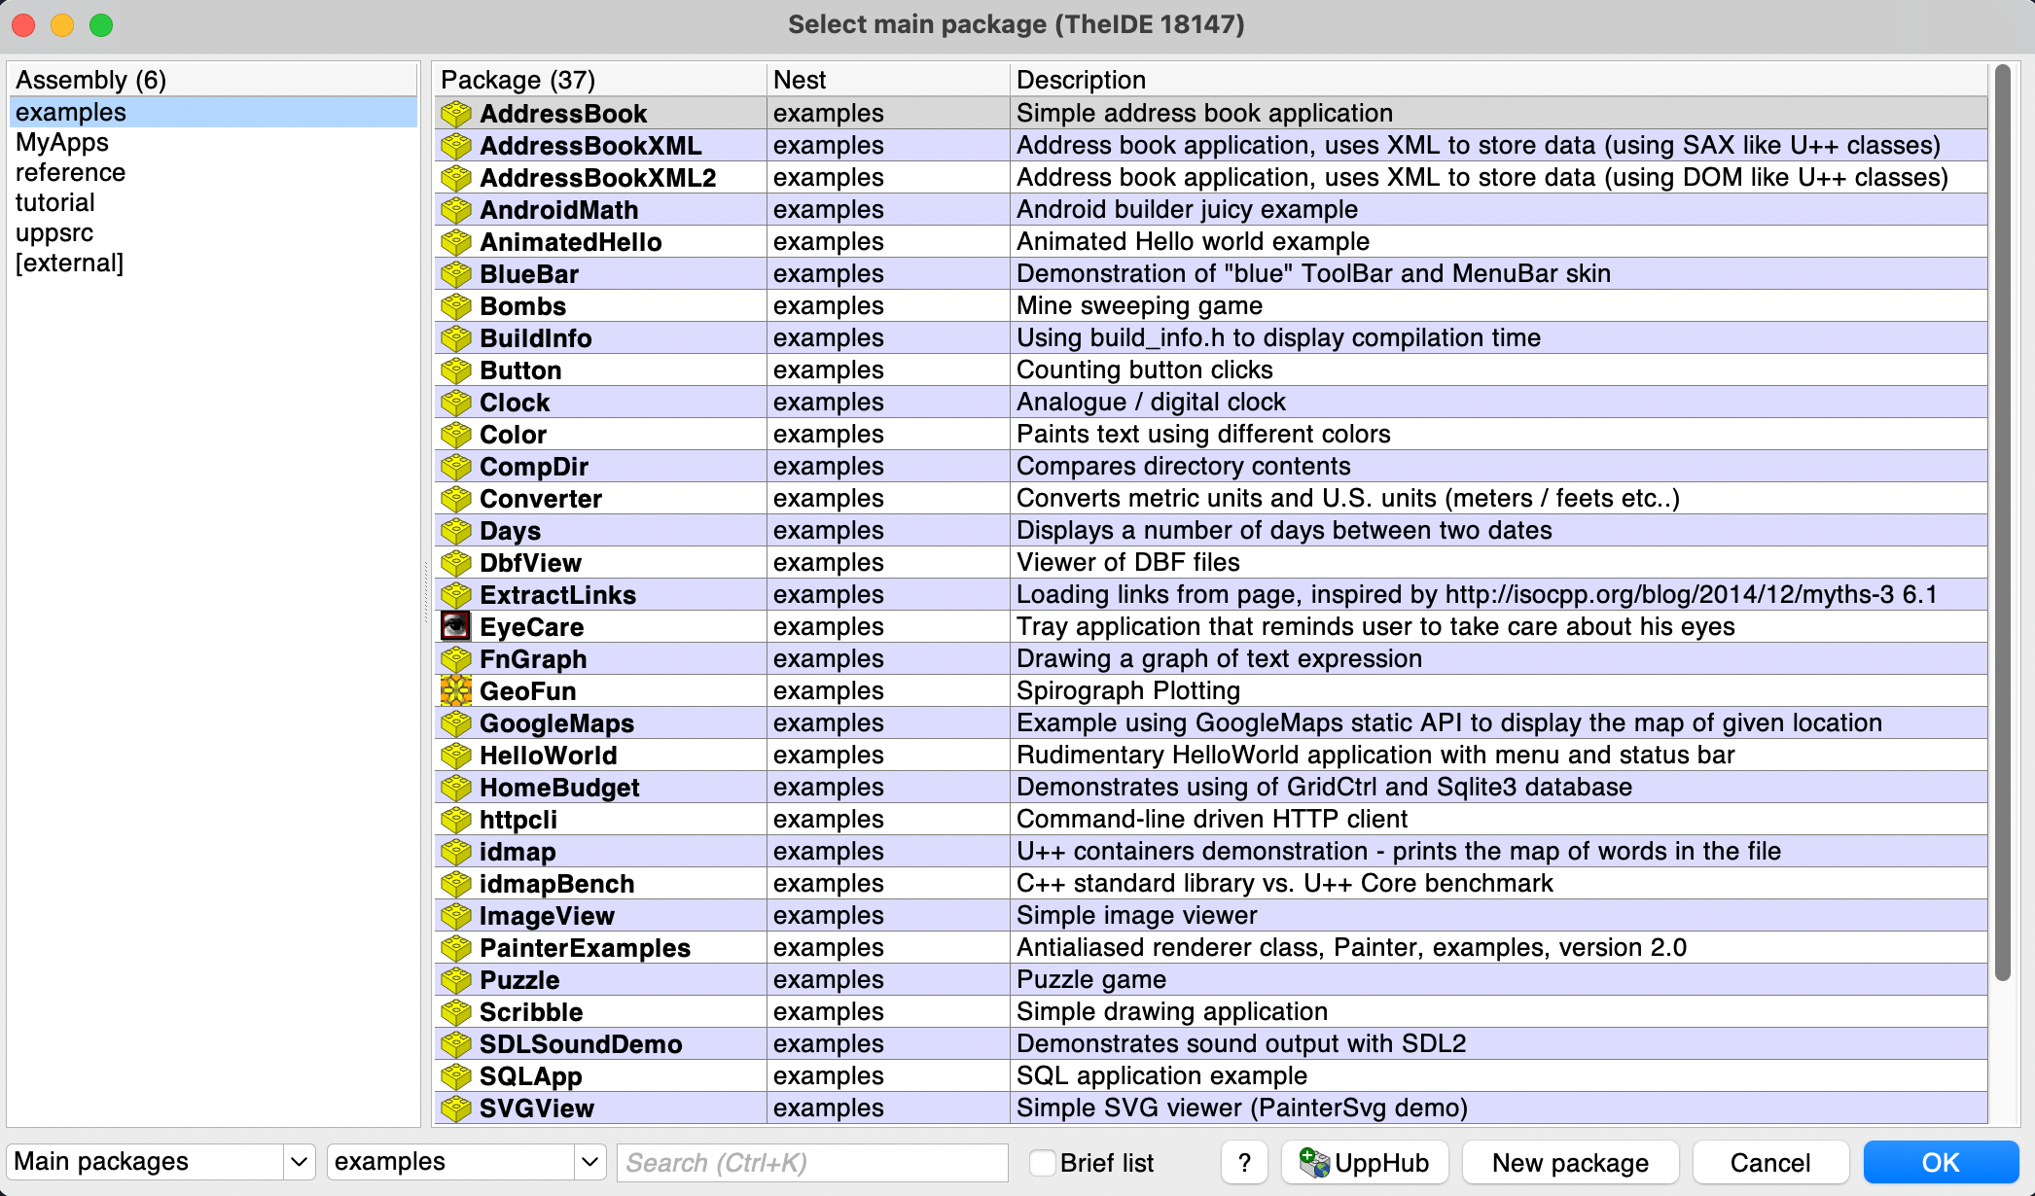Open the Main packages dropdown
The width and height of the screenshot is (2035, 1196).
pos(299,1162)
